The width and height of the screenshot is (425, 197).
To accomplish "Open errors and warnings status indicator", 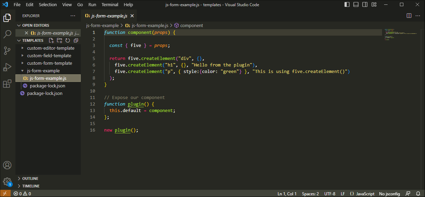I will pos(22,194).
